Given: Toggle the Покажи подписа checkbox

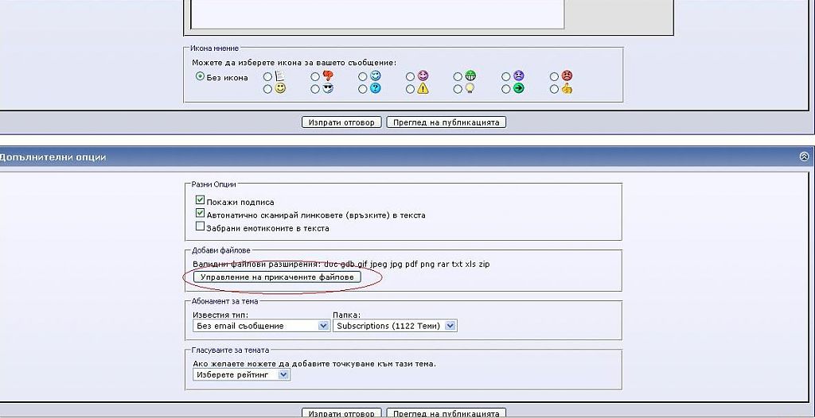Looking at the screenshot, I should point(200,200).
